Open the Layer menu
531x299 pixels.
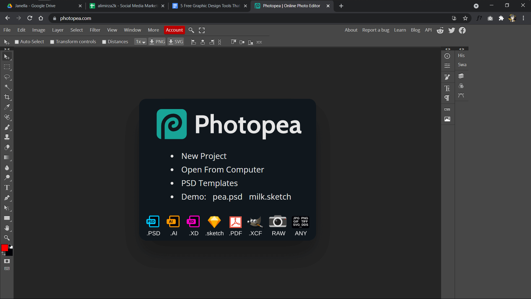pyautogui.click(x=58, y=30)
